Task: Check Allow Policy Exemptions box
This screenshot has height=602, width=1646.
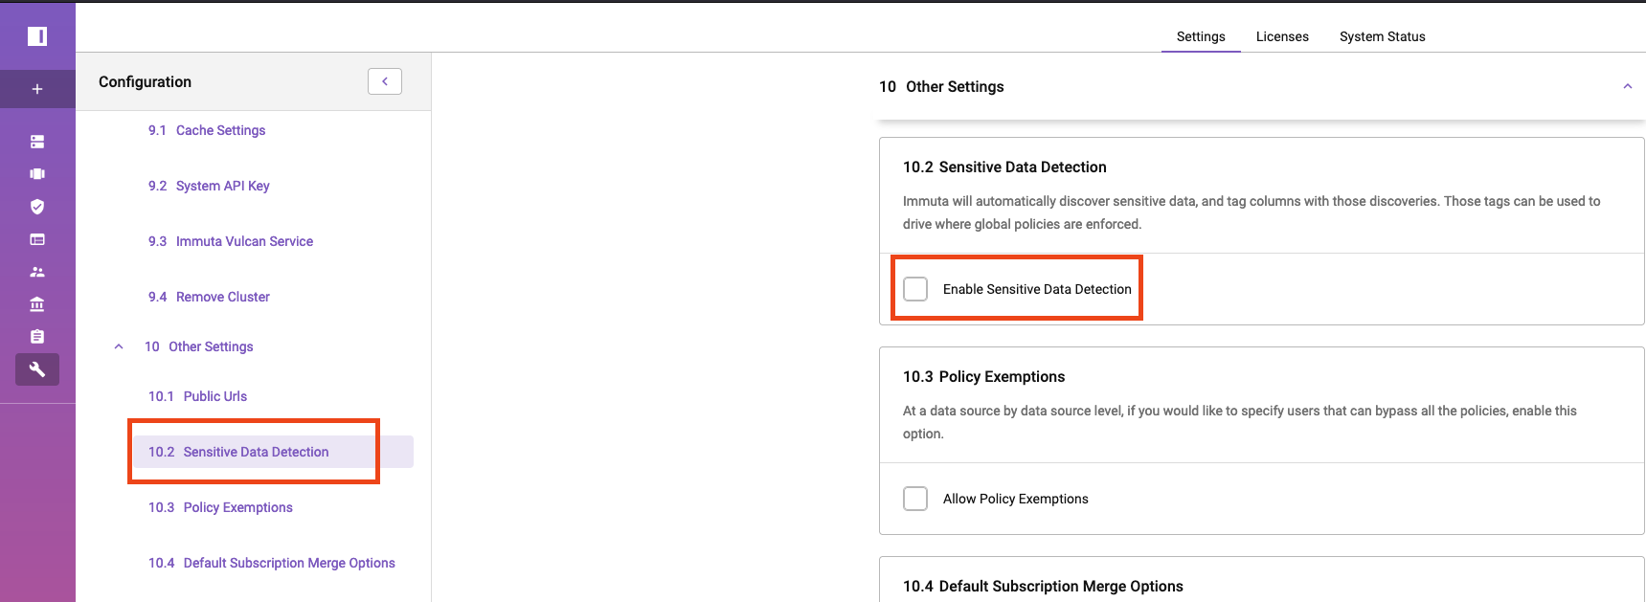Action: tap(915, 499)
